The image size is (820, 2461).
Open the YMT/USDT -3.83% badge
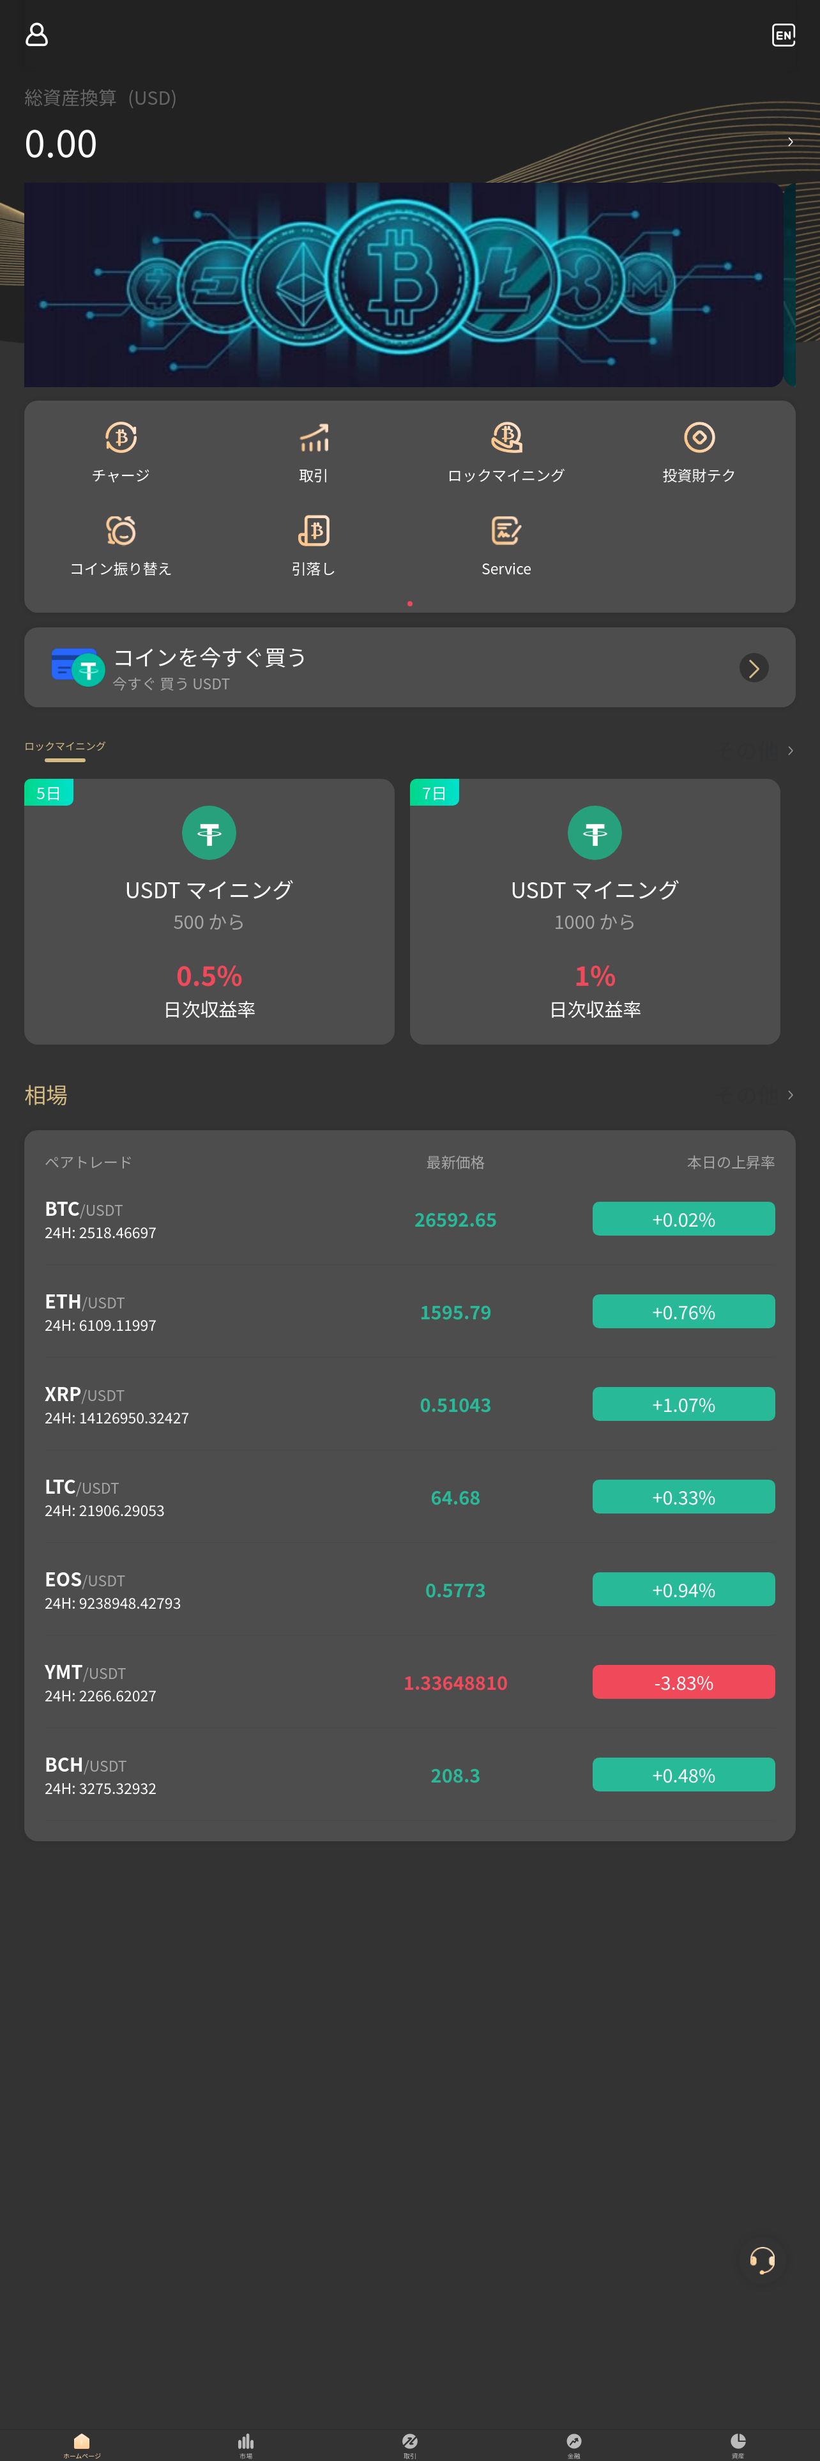[683, 1682]
